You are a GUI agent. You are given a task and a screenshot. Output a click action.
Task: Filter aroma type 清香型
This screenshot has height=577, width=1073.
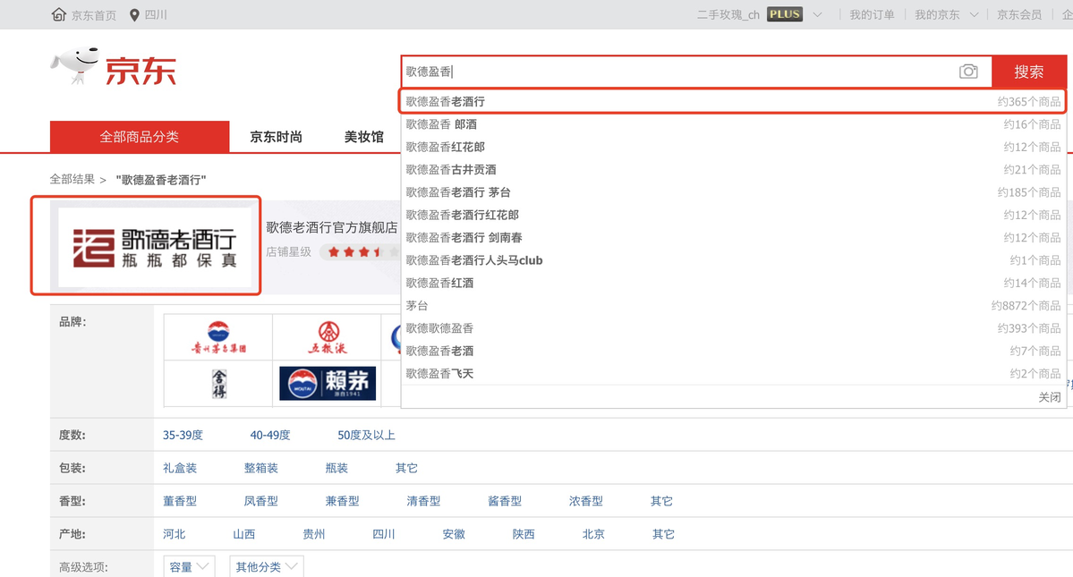tap(423, 501)
